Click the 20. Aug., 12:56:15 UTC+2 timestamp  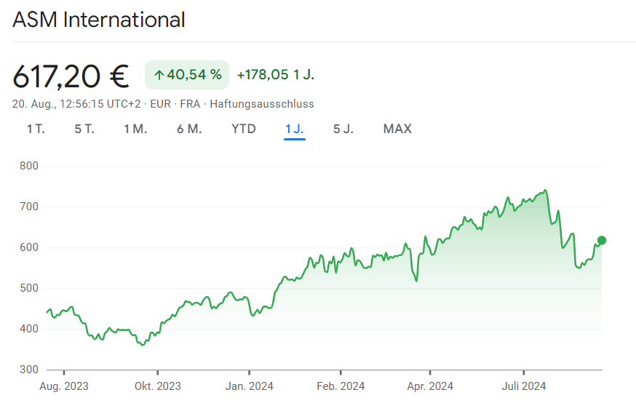click(x=76, y=104)
